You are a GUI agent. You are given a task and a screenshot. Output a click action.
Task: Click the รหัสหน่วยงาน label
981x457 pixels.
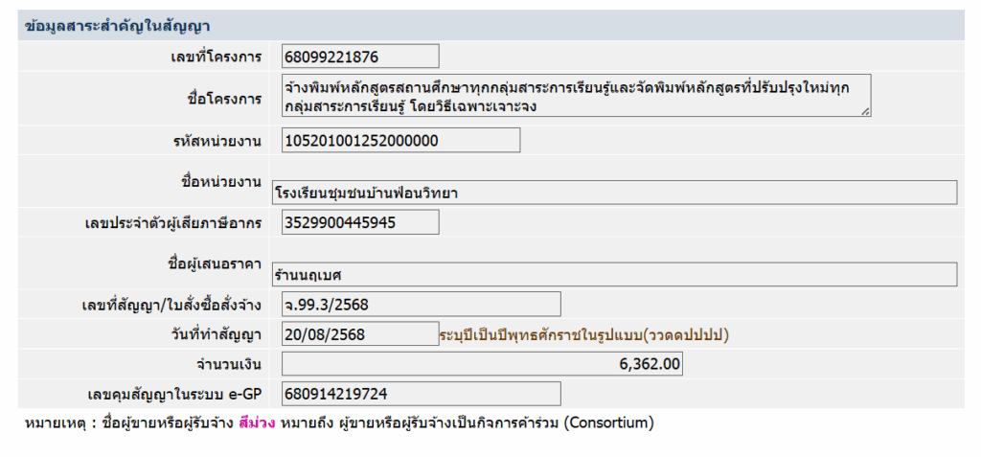[x=217, y=141]
